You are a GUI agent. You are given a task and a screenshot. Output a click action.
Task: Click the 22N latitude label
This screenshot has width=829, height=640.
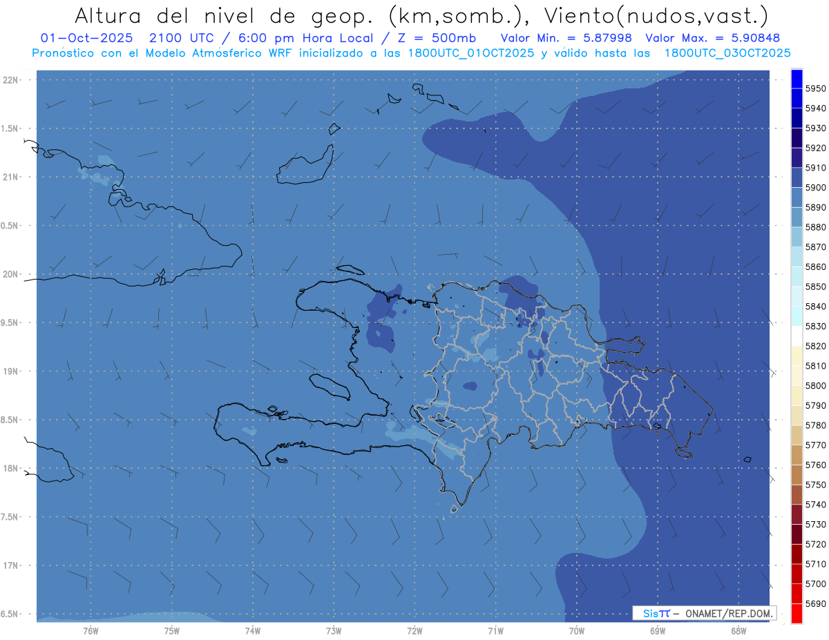[10, 79]
